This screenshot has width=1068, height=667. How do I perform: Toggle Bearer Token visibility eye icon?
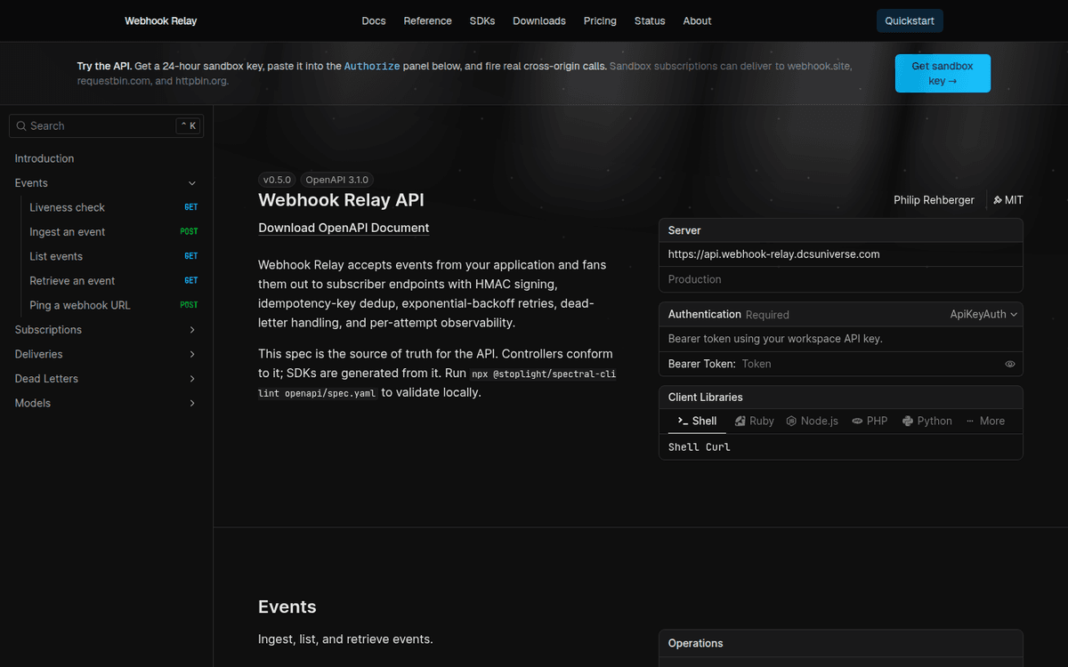pyautogui.click(x=1010, y=364)
